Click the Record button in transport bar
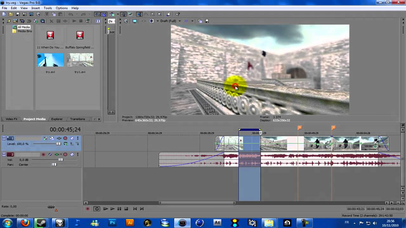The image size is (406, 228). coord(88,209)
